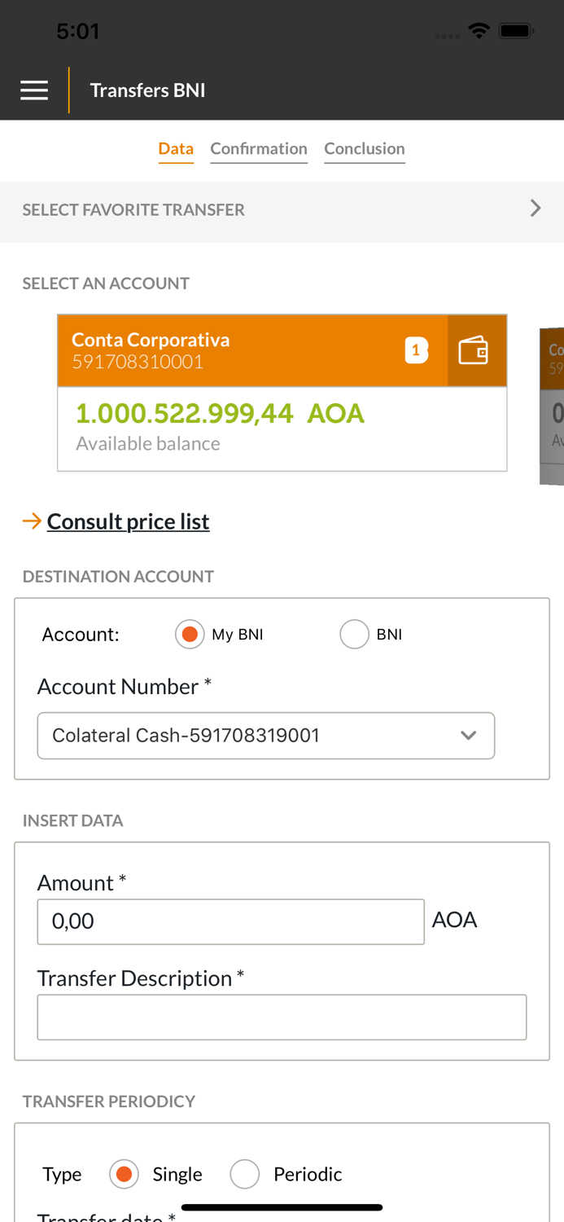Viewport: 564px width, 1222px height.
Task: Open the Data step tab
Action: (176, 149)
